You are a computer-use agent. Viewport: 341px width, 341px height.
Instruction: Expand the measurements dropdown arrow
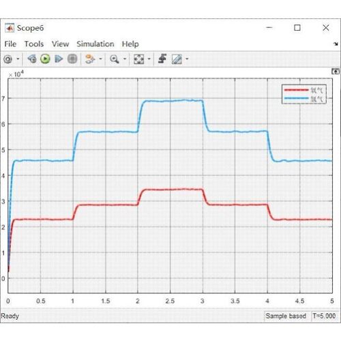(x=187, y=59)
